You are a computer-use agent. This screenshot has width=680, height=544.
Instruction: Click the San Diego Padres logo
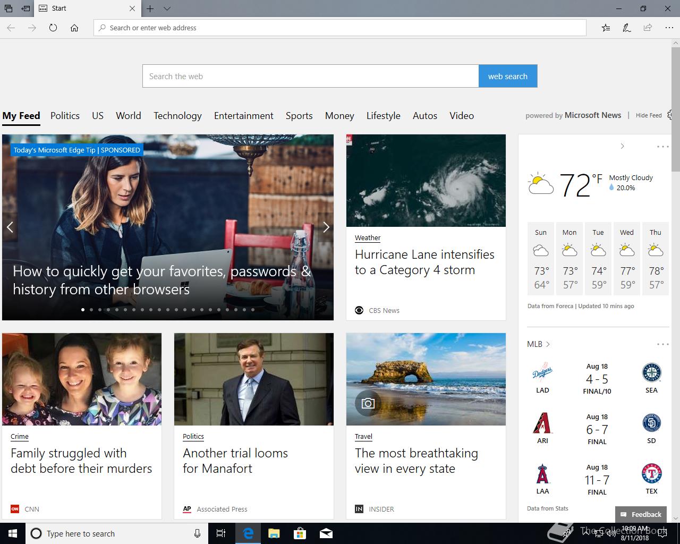651,423
